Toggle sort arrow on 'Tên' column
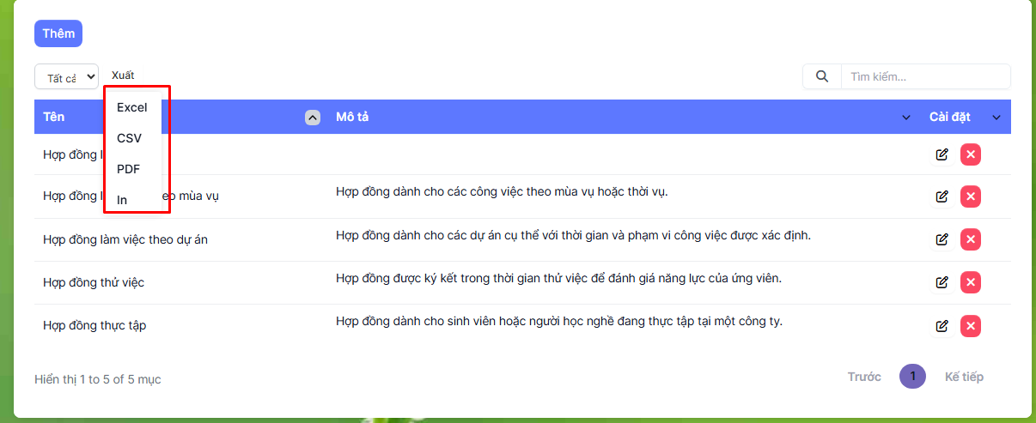1036x423 pixels. point(313,118)
